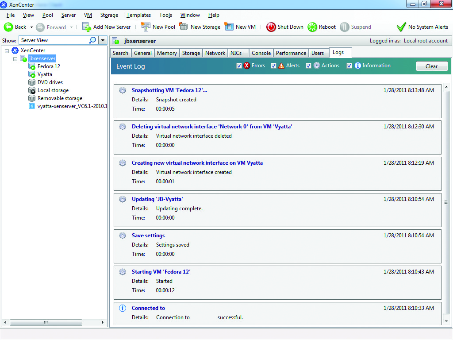Select the Removable storage icon
The height and width of the screenshot is (340, 453).
[32, 98]
